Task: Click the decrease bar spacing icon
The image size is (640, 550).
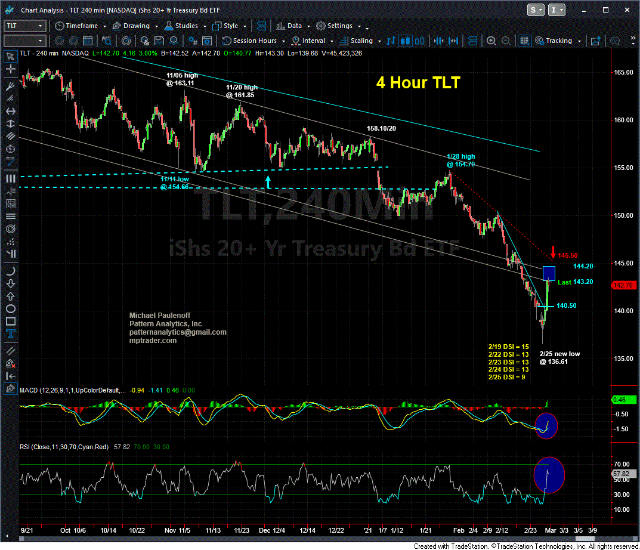Action: [x=439, y=41]
